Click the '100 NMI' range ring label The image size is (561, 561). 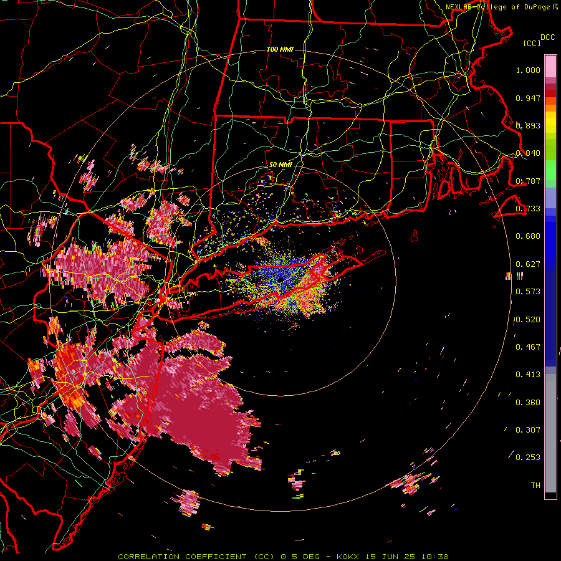click(x=280, y=49)
